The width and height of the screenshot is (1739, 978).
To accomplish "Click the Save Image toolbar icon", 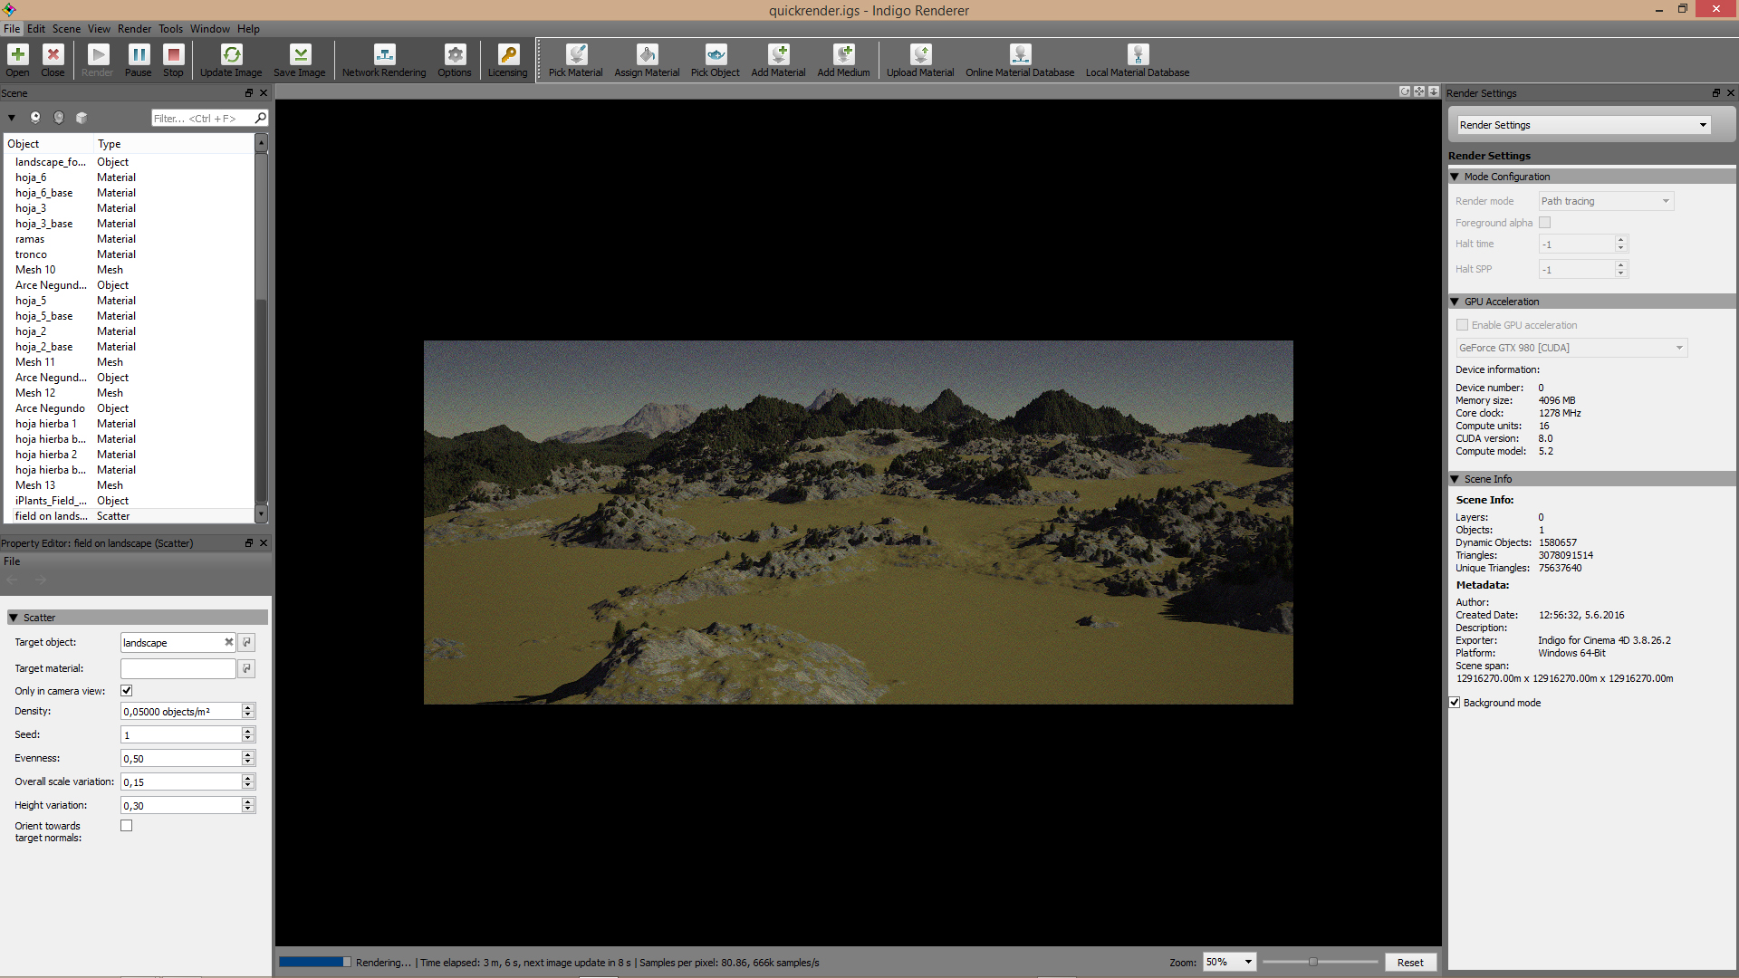I will pos(300,55).
